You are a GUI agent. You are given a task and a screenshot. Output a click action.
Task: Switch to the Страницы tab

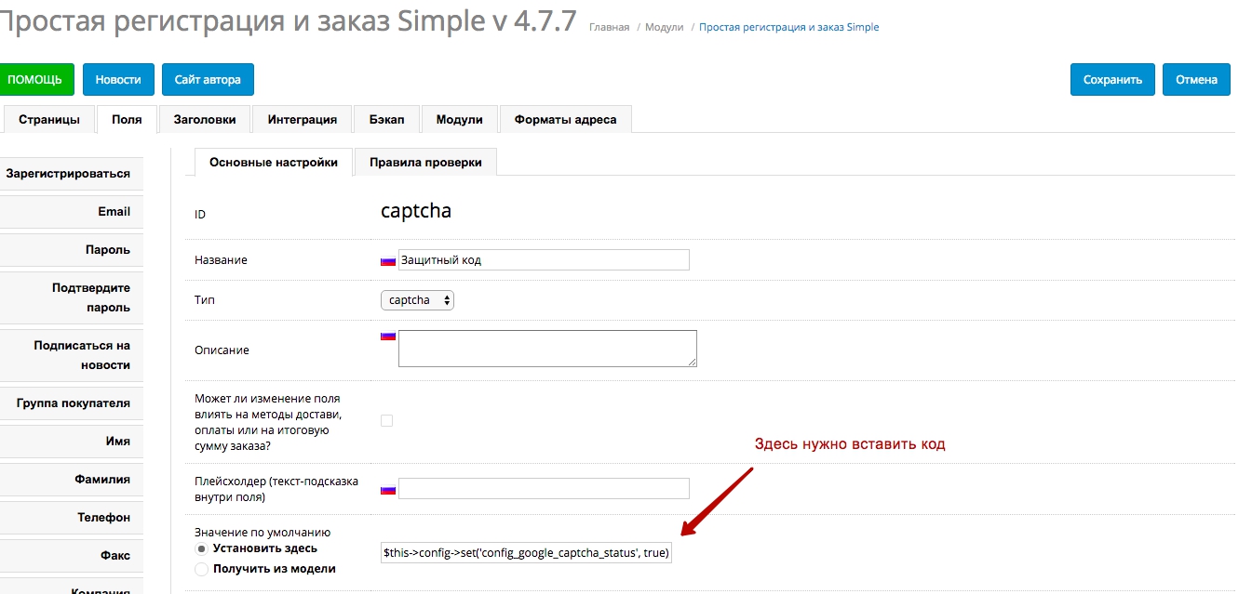tap(48, 120)
